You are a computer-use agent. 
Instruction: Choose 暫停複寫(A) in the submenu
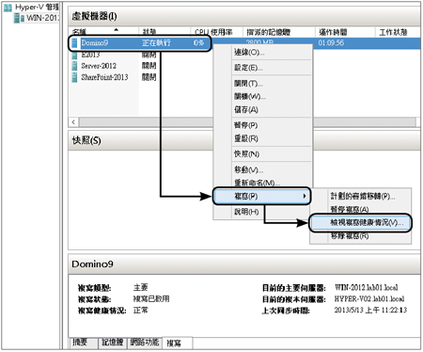point(349,209)
